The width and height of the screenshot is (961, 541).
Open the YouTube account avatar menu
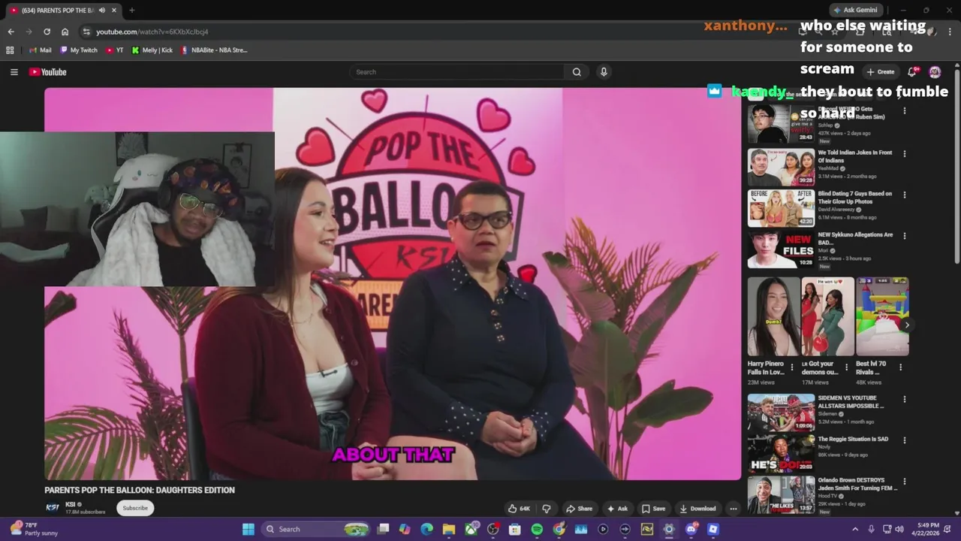point(935,72)
